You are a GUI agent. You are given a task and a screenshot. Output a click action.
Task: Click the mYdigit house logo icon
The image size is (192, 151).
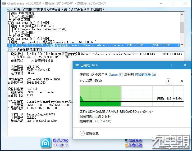pyautogui.click(x=45, y=143)
